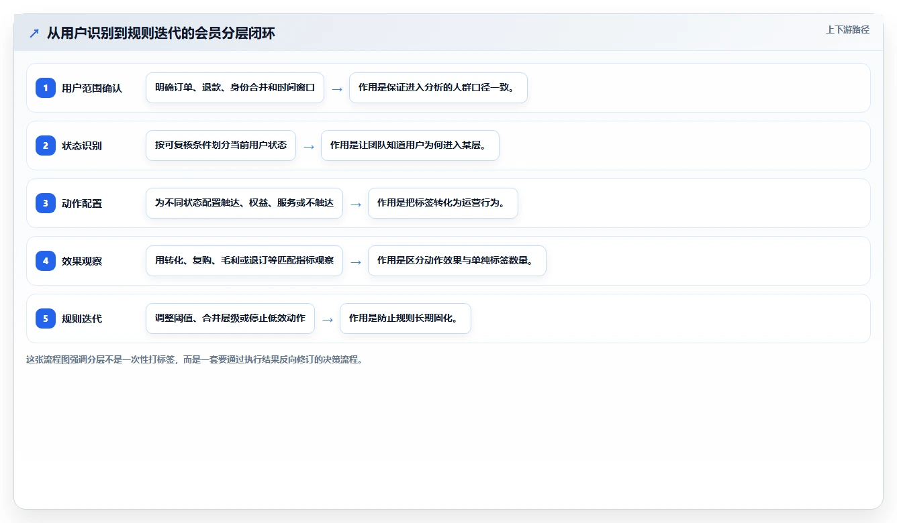Click the box 作用是让团队知道用户为何进入某层。
This screenshot has height=523, width=897.
tap(410, 146)
